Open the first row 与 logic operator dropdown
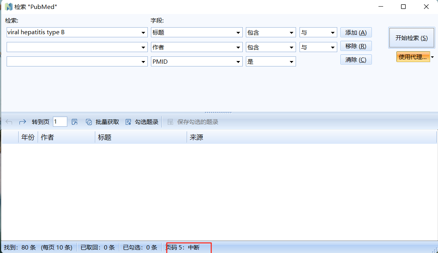The width and height of the screenshot is (438, 253). pos(333,33)
